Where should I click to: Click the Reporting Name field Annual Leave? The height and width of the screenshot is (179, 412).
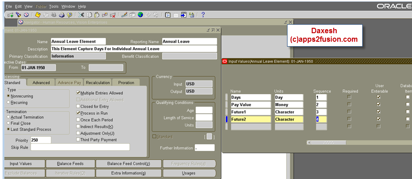189,41
